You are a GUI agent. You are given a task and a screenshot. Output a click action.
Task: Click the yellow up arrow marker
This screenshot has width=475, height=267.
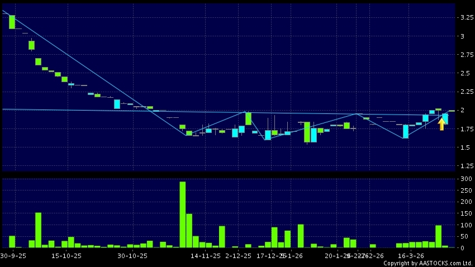[x=441, y=124]
